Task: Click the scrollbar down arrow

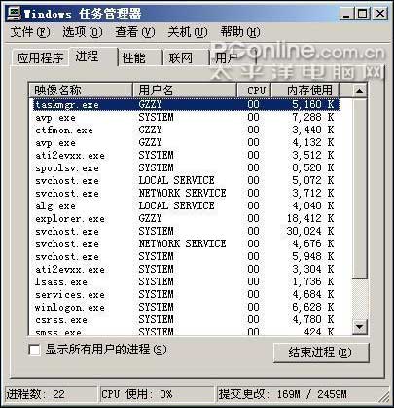Action: 359,326
